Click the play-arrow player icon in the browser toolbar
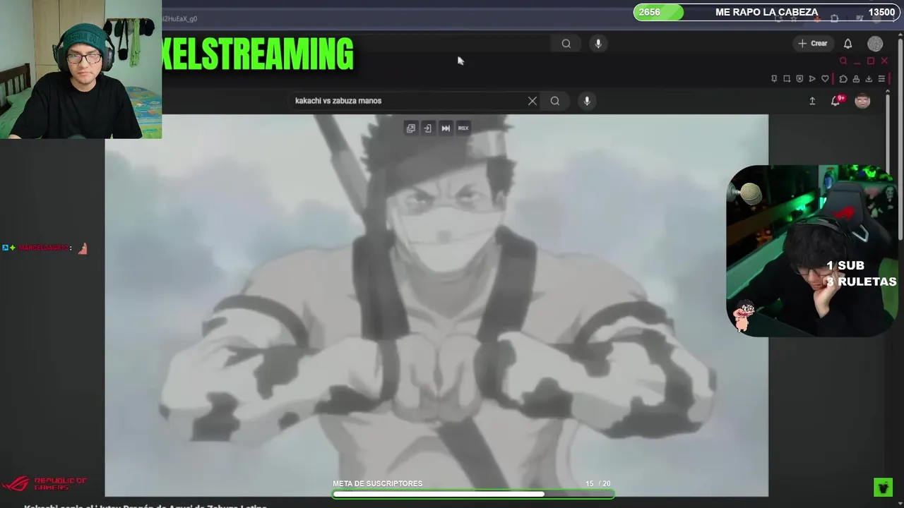 [x=812, y=79]
